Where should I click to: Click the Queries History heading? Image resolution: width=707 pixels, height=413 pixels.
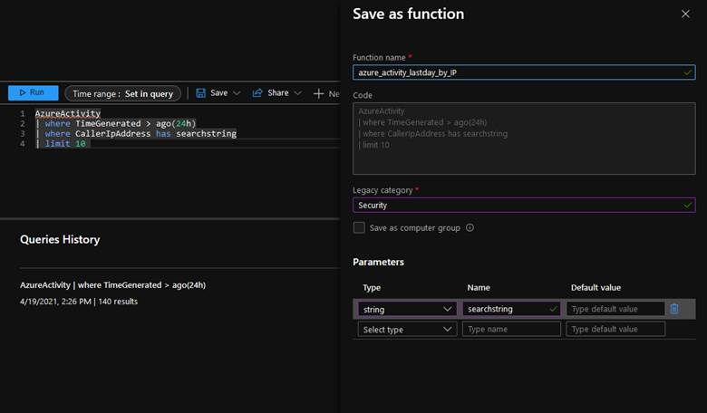pyautogui.click(x=60, y=239)
